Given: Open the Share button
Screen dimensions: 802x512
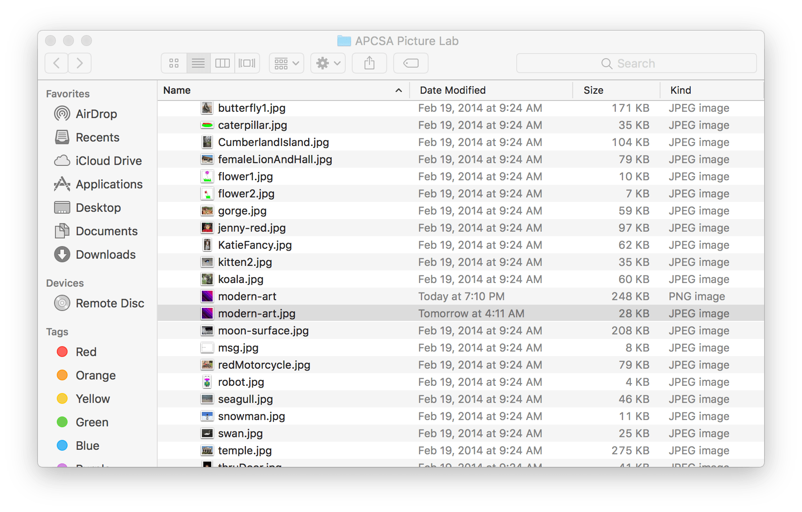Looking at the screenshot, I should tap(369, 63).
